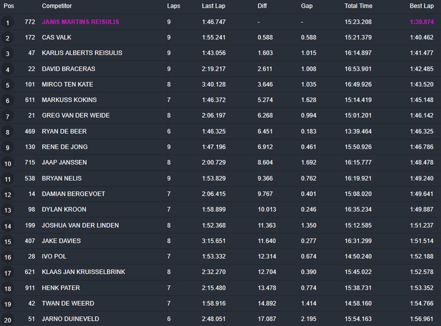
Task: Click the position 1 circle badge
Action: tap(7, 22)
